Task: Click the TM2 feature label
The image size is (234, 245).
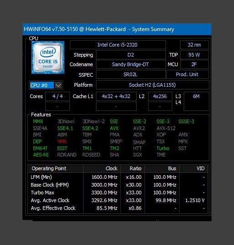Action: tap(115, 148)
